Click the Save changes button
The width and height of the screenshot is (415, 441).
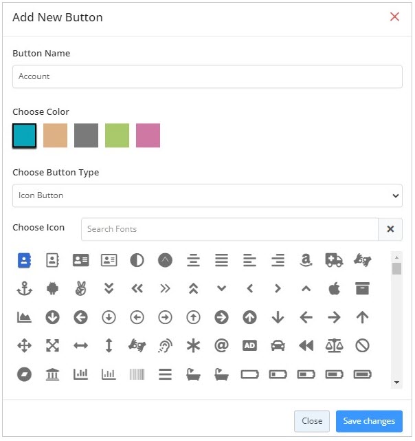pyautogui.click(x=369, y=421)
